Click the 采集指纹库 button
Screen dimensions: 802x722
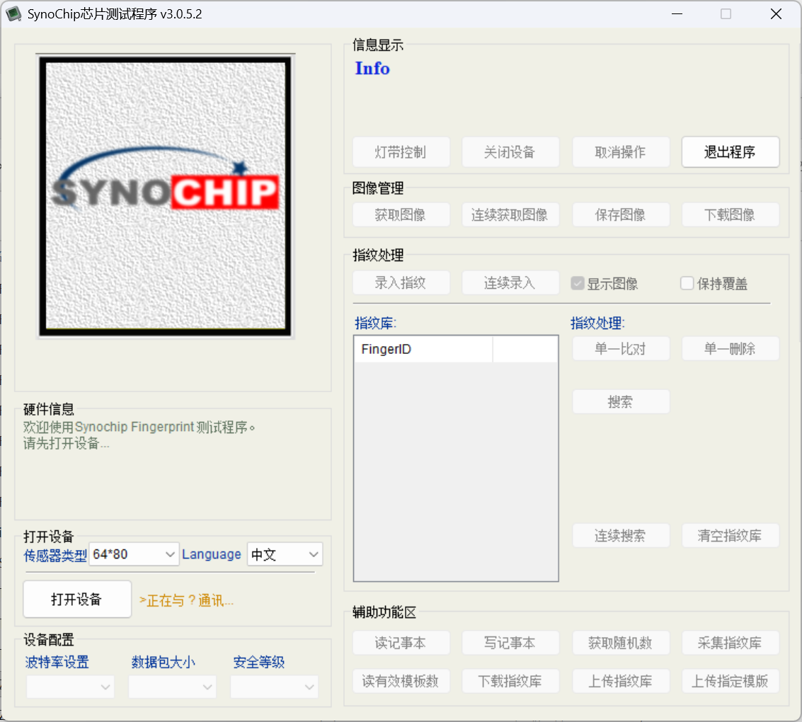(731, 643)
